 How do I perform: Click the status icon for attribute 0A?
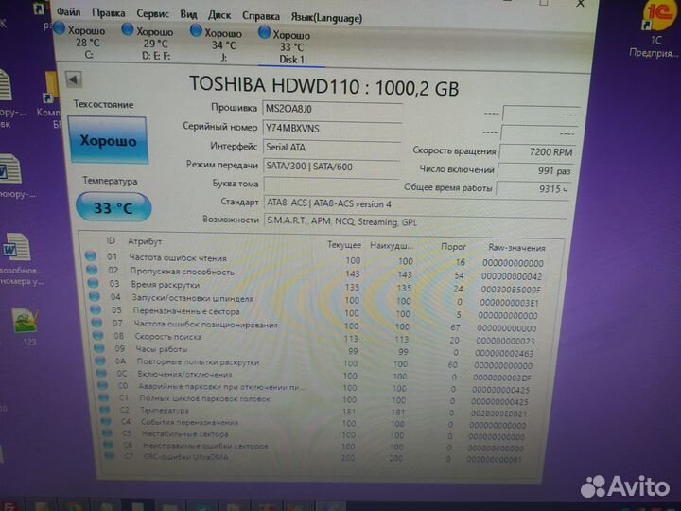[100, 361]
